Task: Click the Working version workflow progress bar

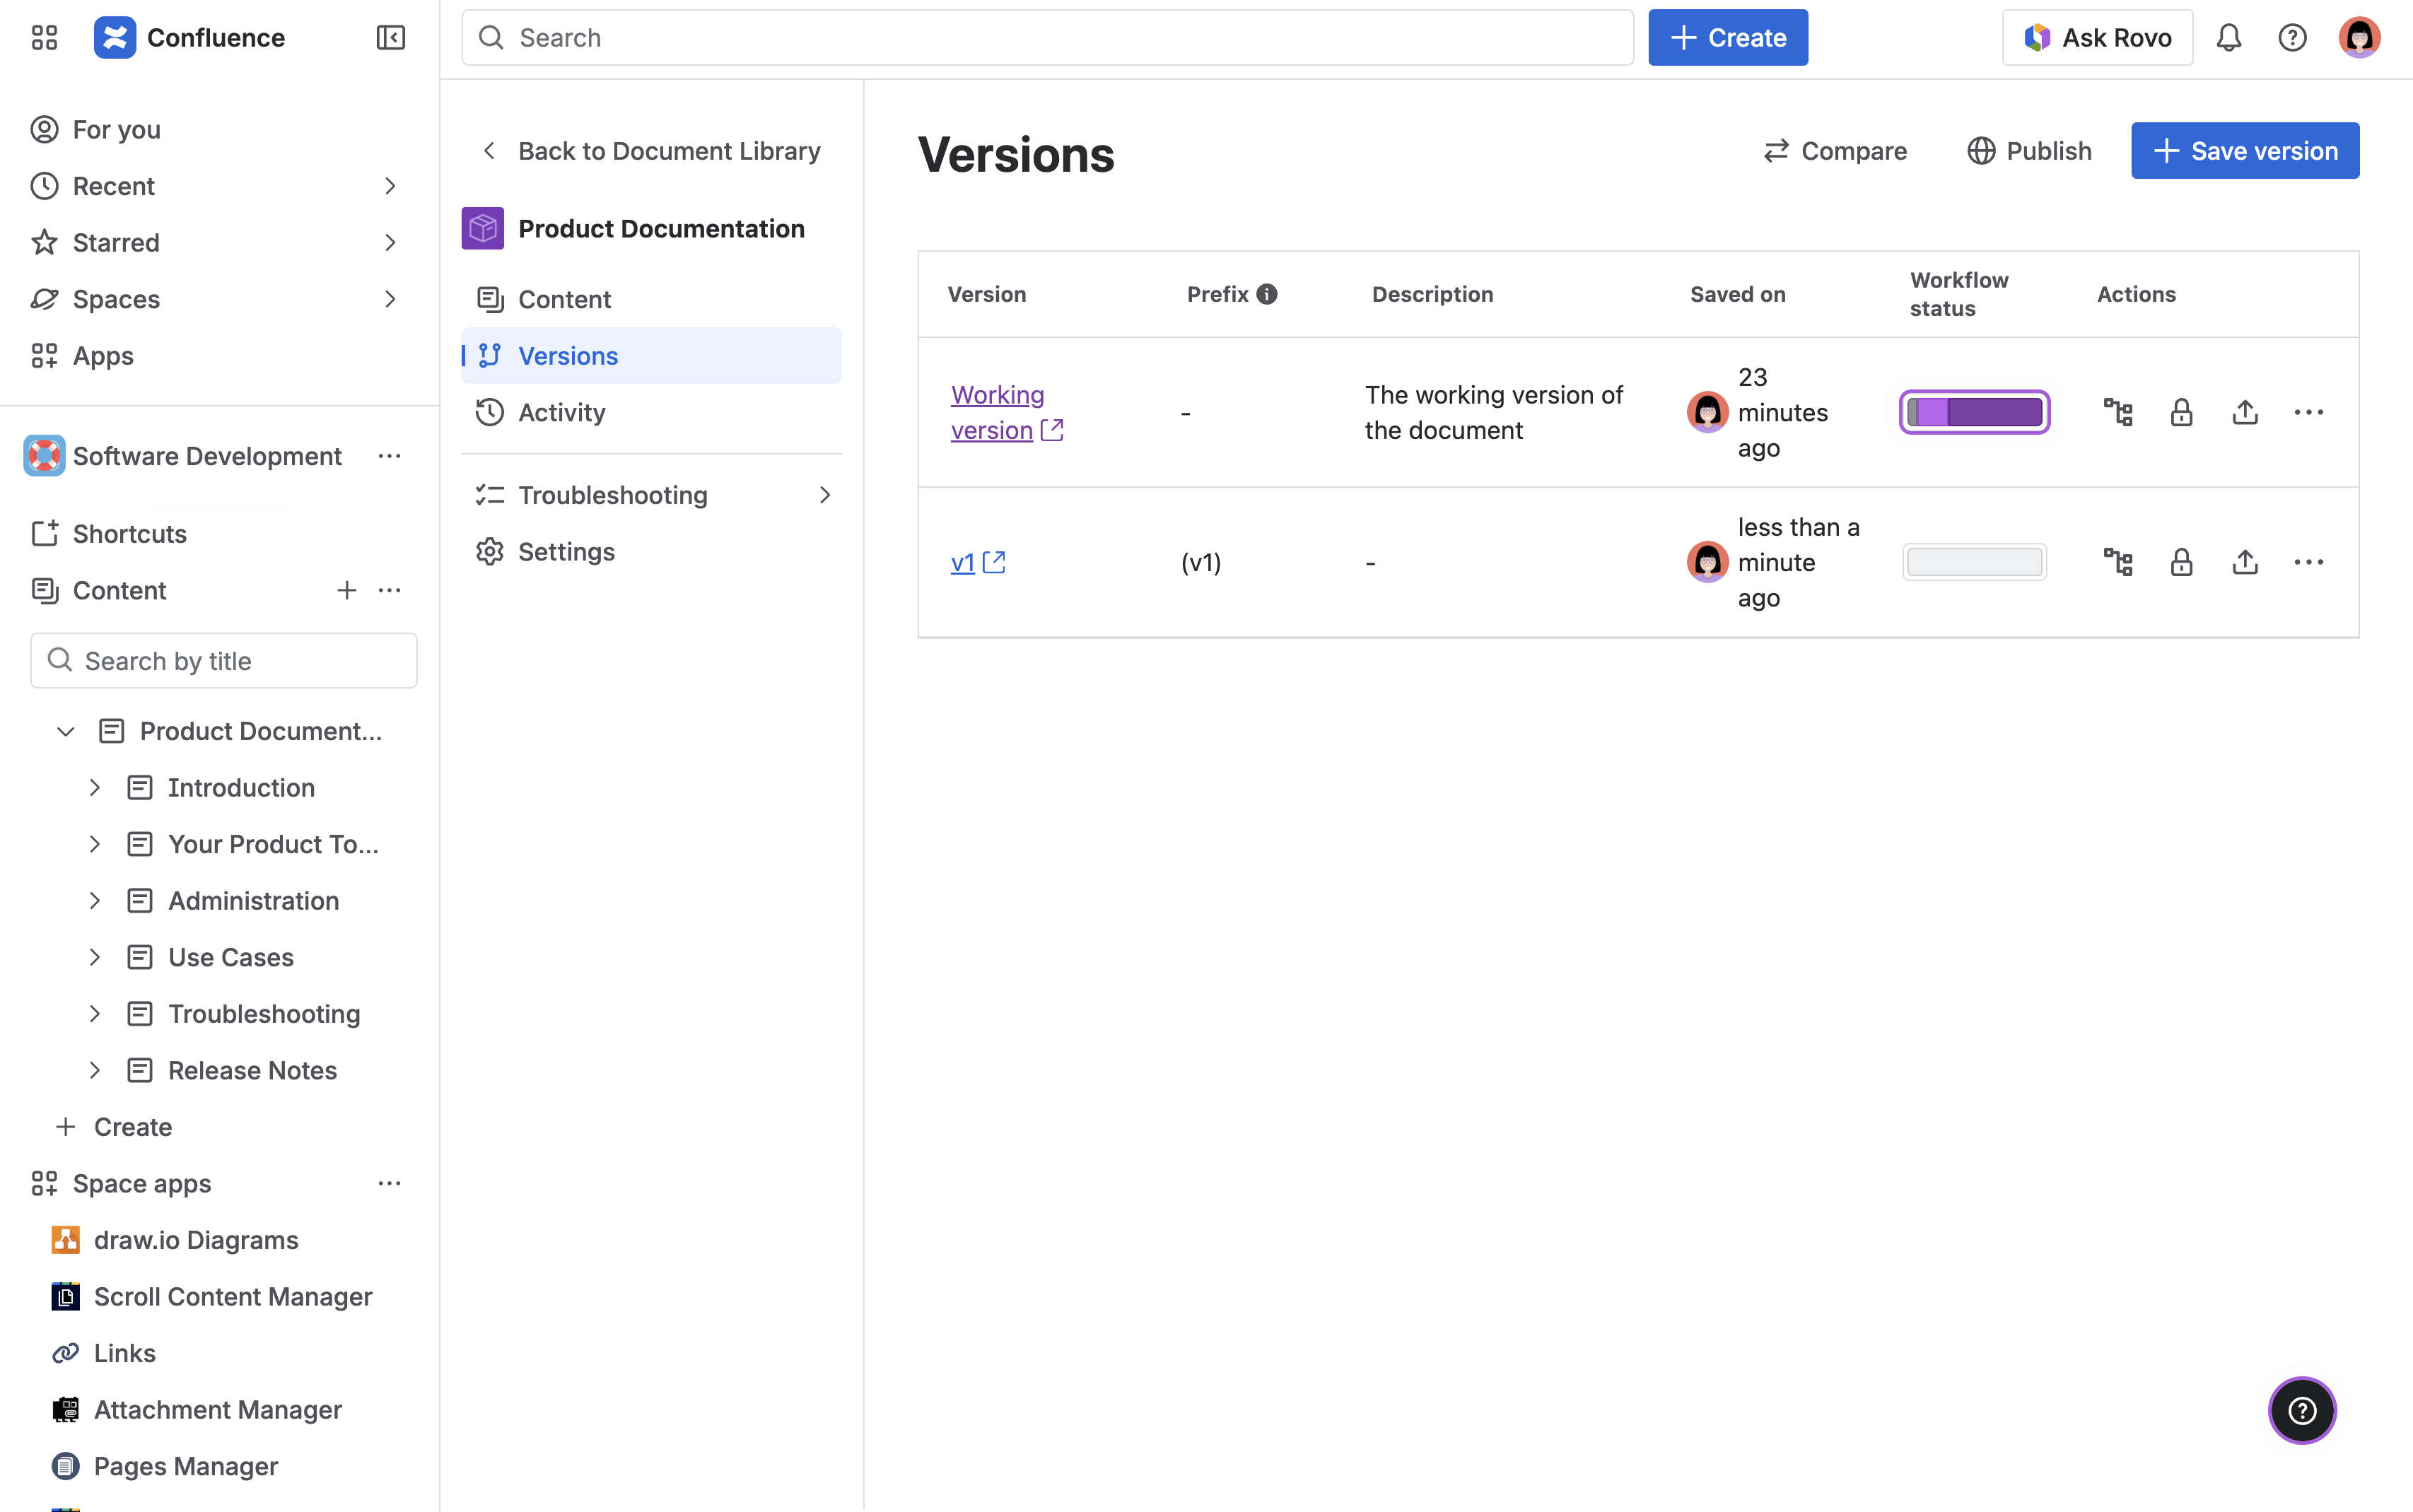Action: pos(1974,411)
